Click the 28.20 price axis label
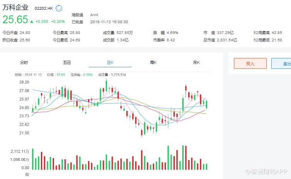The width and height of the screenshot is (291, 179). [x=24, y=82]
